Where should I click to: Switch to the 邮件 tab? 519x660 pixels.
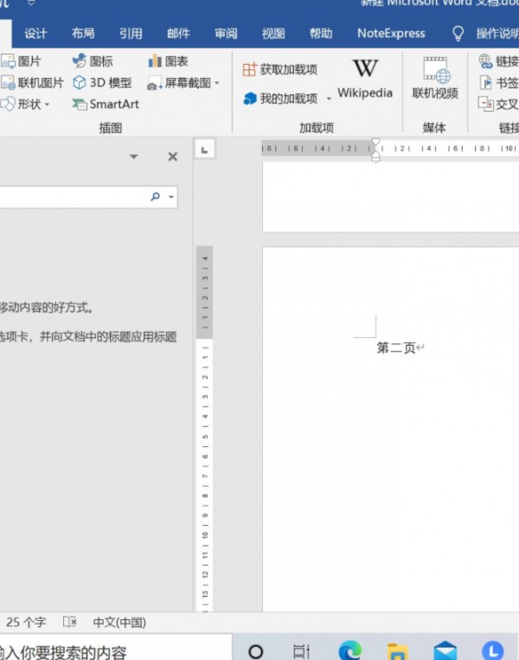pyautogui.click(x=178, y=33)
